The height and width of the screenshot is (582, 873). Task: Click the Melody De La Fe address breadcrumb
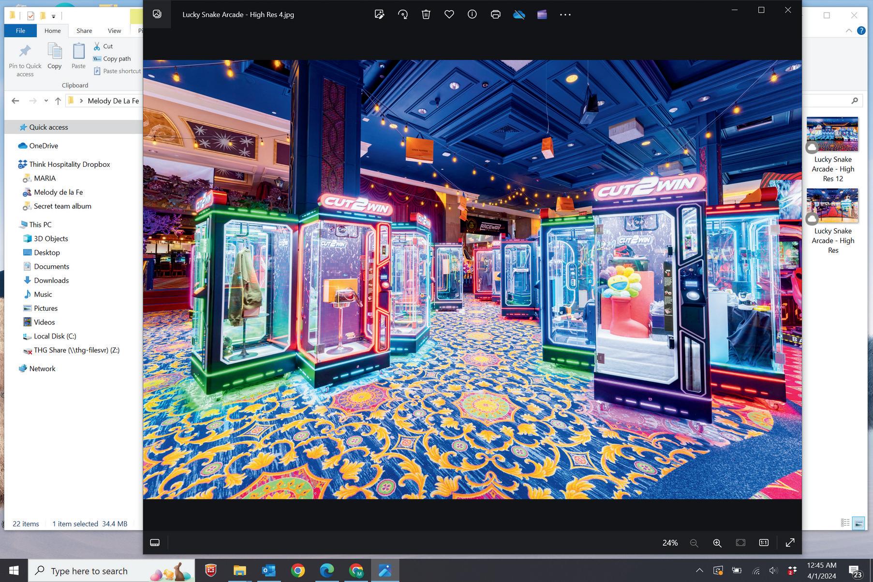113,101
